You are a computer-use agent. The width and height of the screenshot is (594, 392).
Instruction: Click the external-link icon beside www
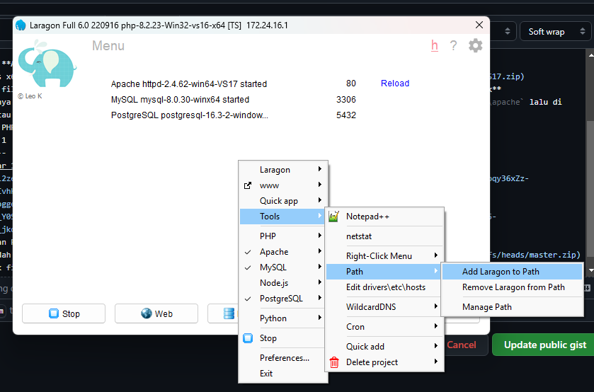pos(247,185)
